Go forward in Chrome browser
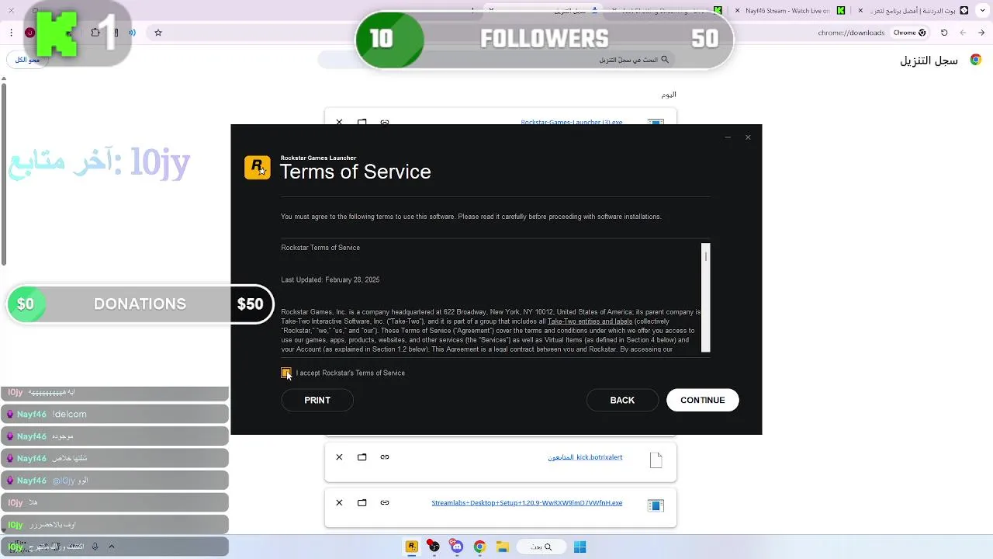The width and height of the screenshot is (993, 559). point(963,33)
